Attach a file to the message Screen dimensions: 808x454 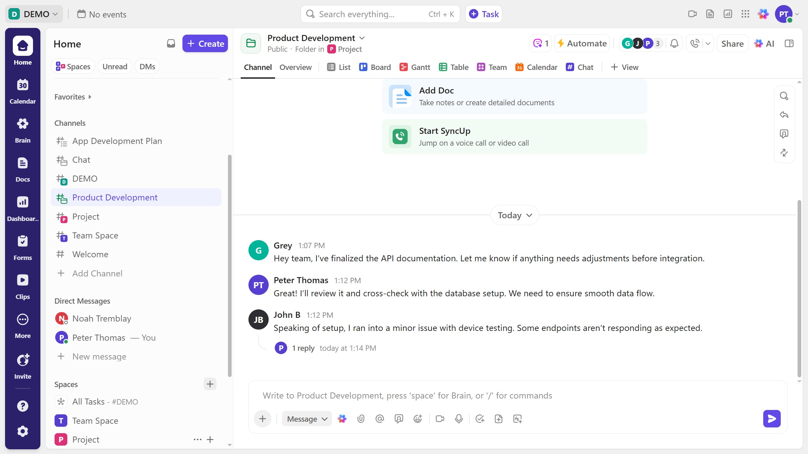pyautogui.click(x=361, y=419)
